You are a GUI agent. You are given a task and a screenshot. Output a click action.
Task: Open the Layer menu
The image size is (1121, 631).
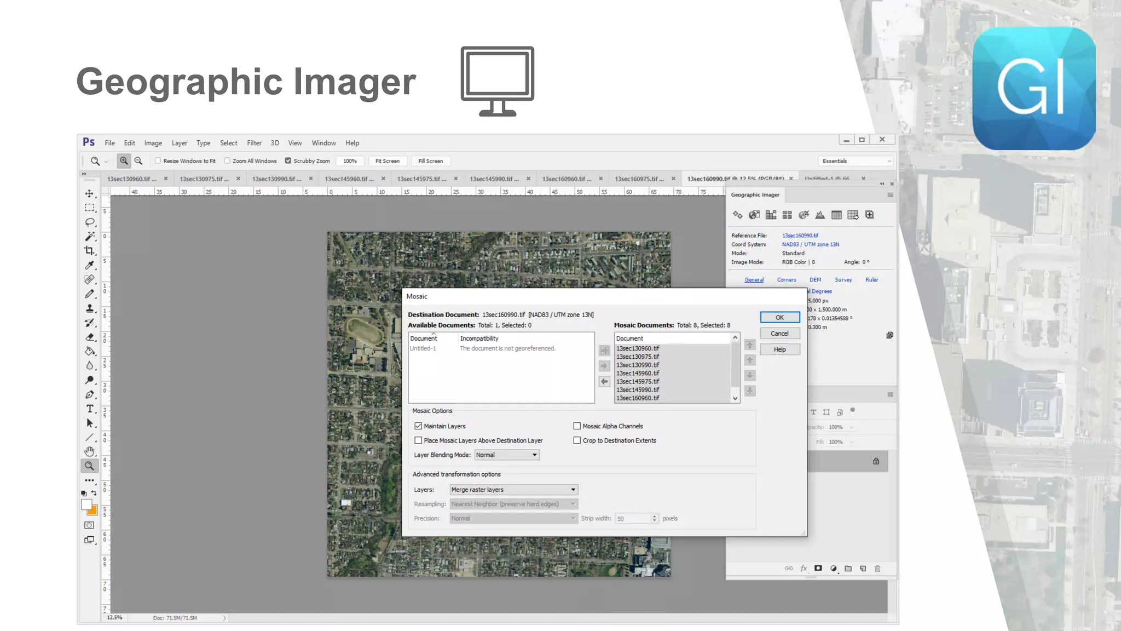[x=179, y=143]
